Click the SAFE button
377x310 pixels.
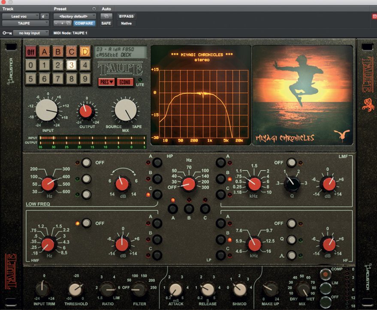(106, 23)
